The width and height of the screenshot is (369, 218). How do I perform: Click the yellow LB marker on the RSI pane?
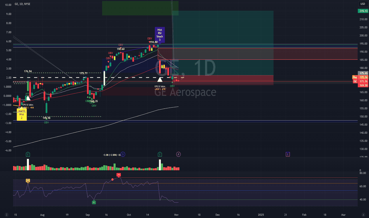coord(28,180)
